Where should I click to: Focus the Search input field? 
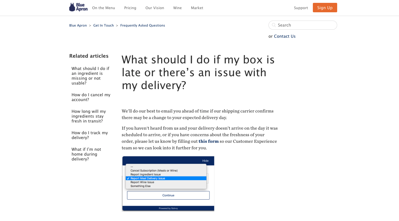click(303, 25)
